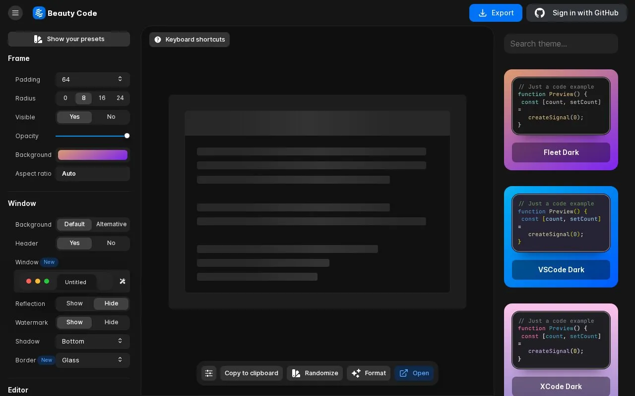Click the Beauty Code logo icon
This screenshot has height=396, width=635.
pyautogui.click(x=39, y=13)
